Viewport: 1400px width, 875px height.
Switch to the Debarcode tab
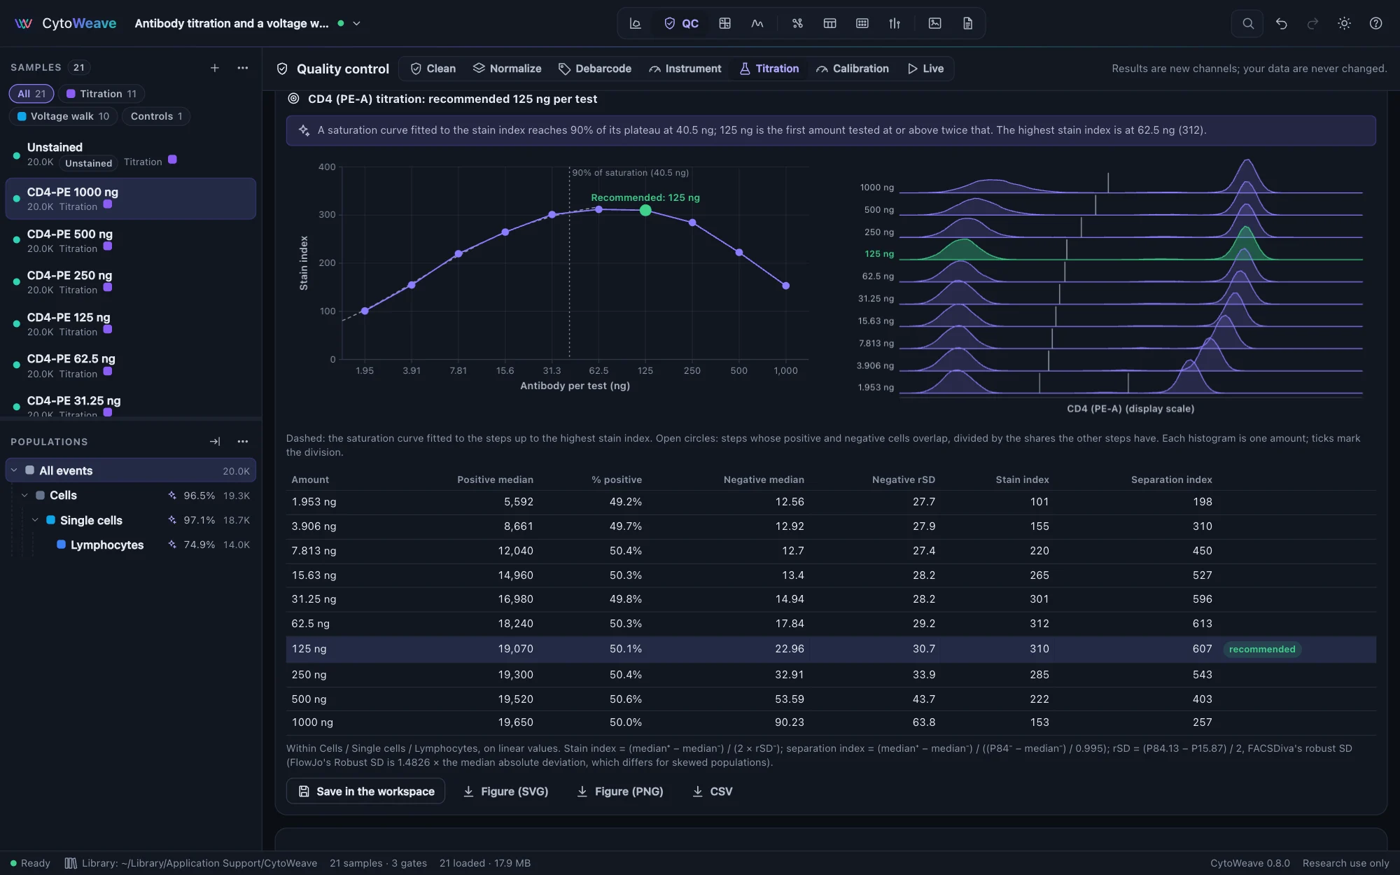click(x=595, y=69)
